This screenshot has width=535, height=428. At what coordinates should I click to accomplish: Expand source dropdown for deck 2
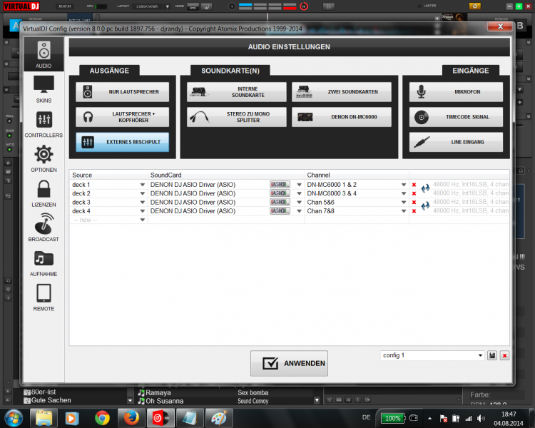point(142,193)
